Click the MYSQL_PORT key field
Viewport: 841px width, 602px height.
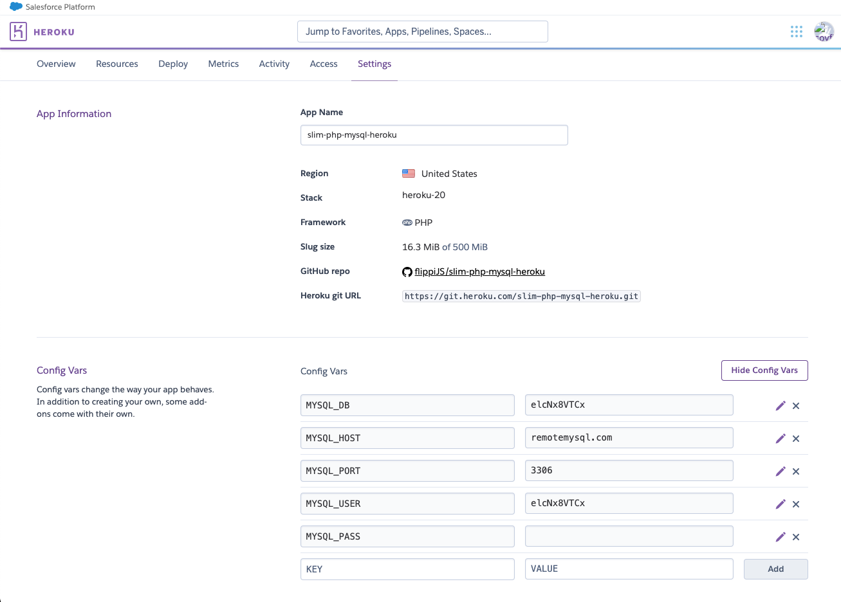407,471
